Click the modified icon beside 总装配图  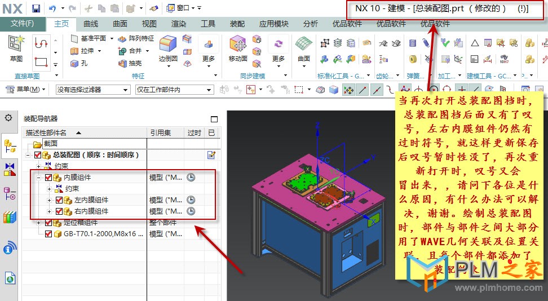211,155
